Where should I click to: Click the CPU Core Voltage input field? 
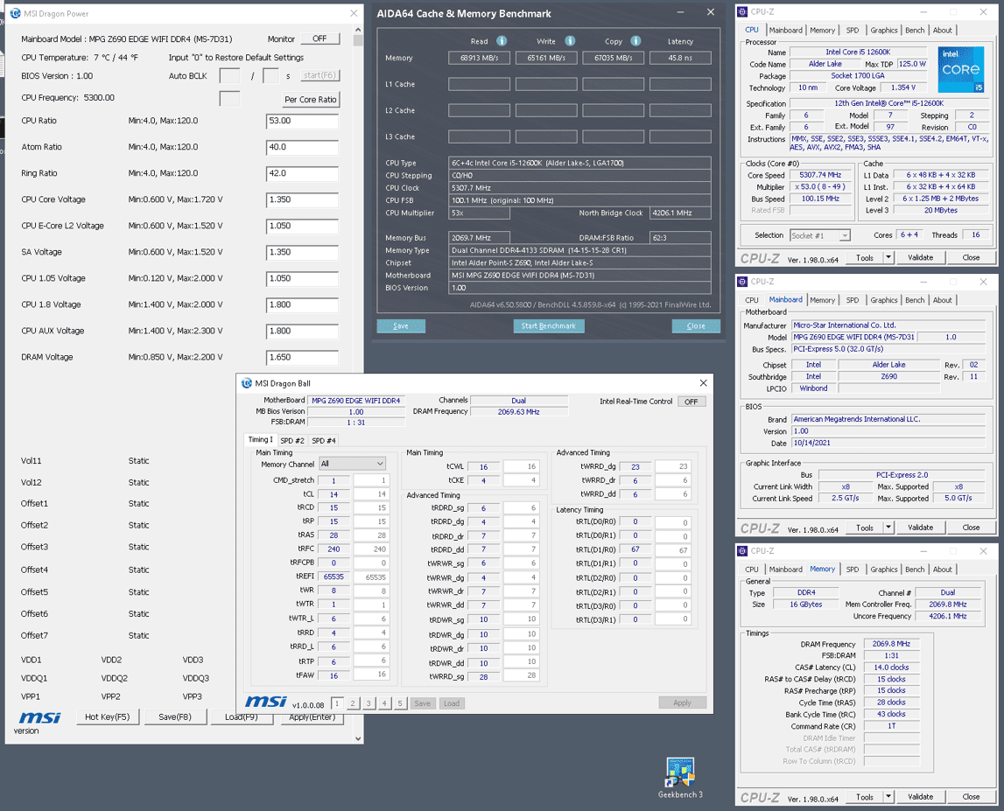[302, 200]
